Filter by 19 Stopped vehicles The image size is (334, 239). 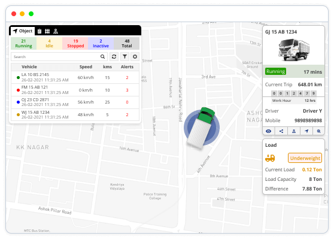pos(75,44)
